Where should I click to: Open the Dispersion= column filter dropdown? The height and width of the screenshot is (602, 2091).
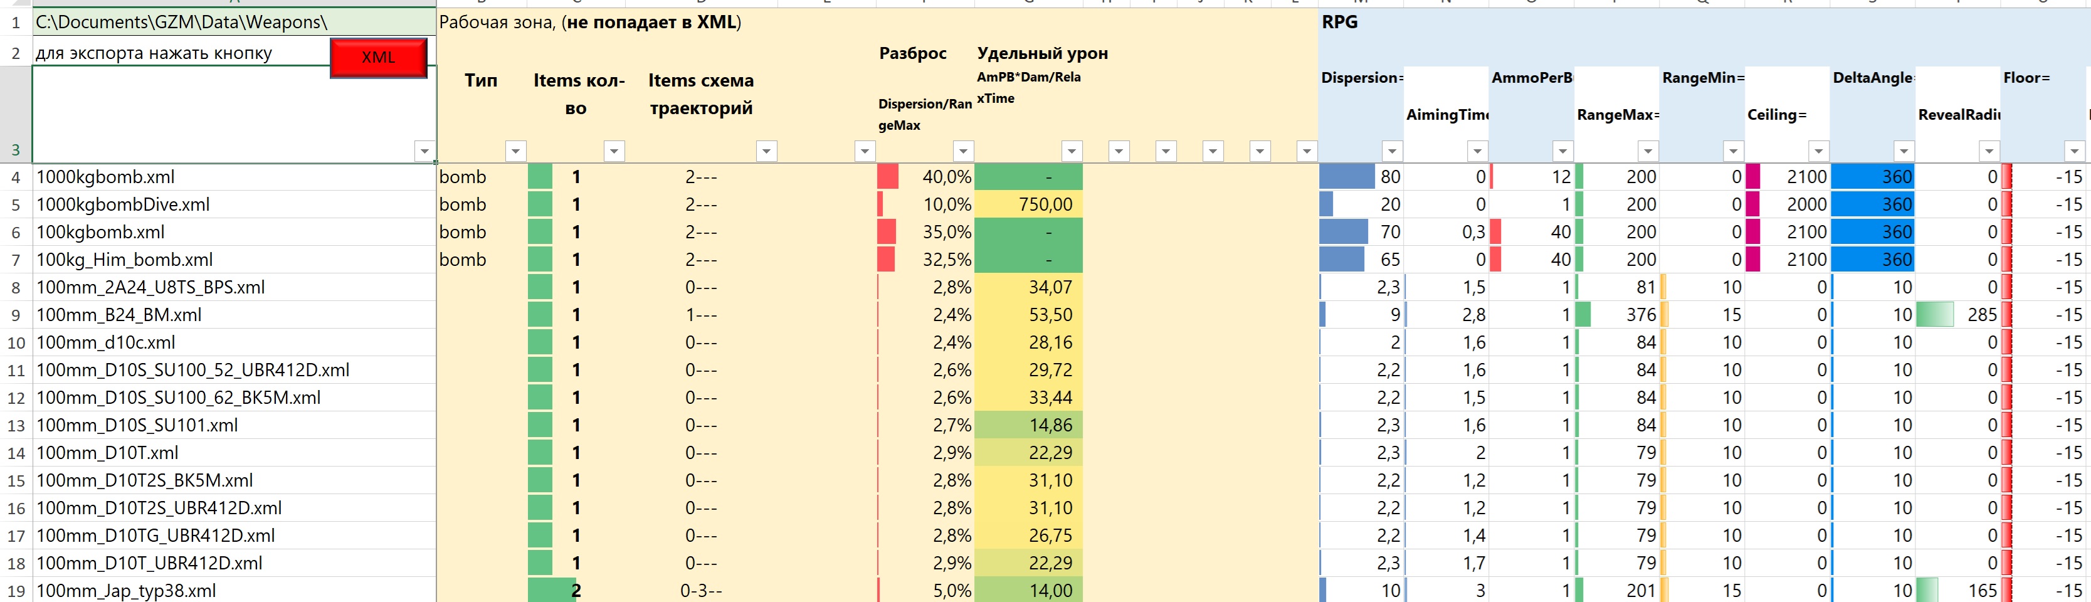(x=1391, y=151)
